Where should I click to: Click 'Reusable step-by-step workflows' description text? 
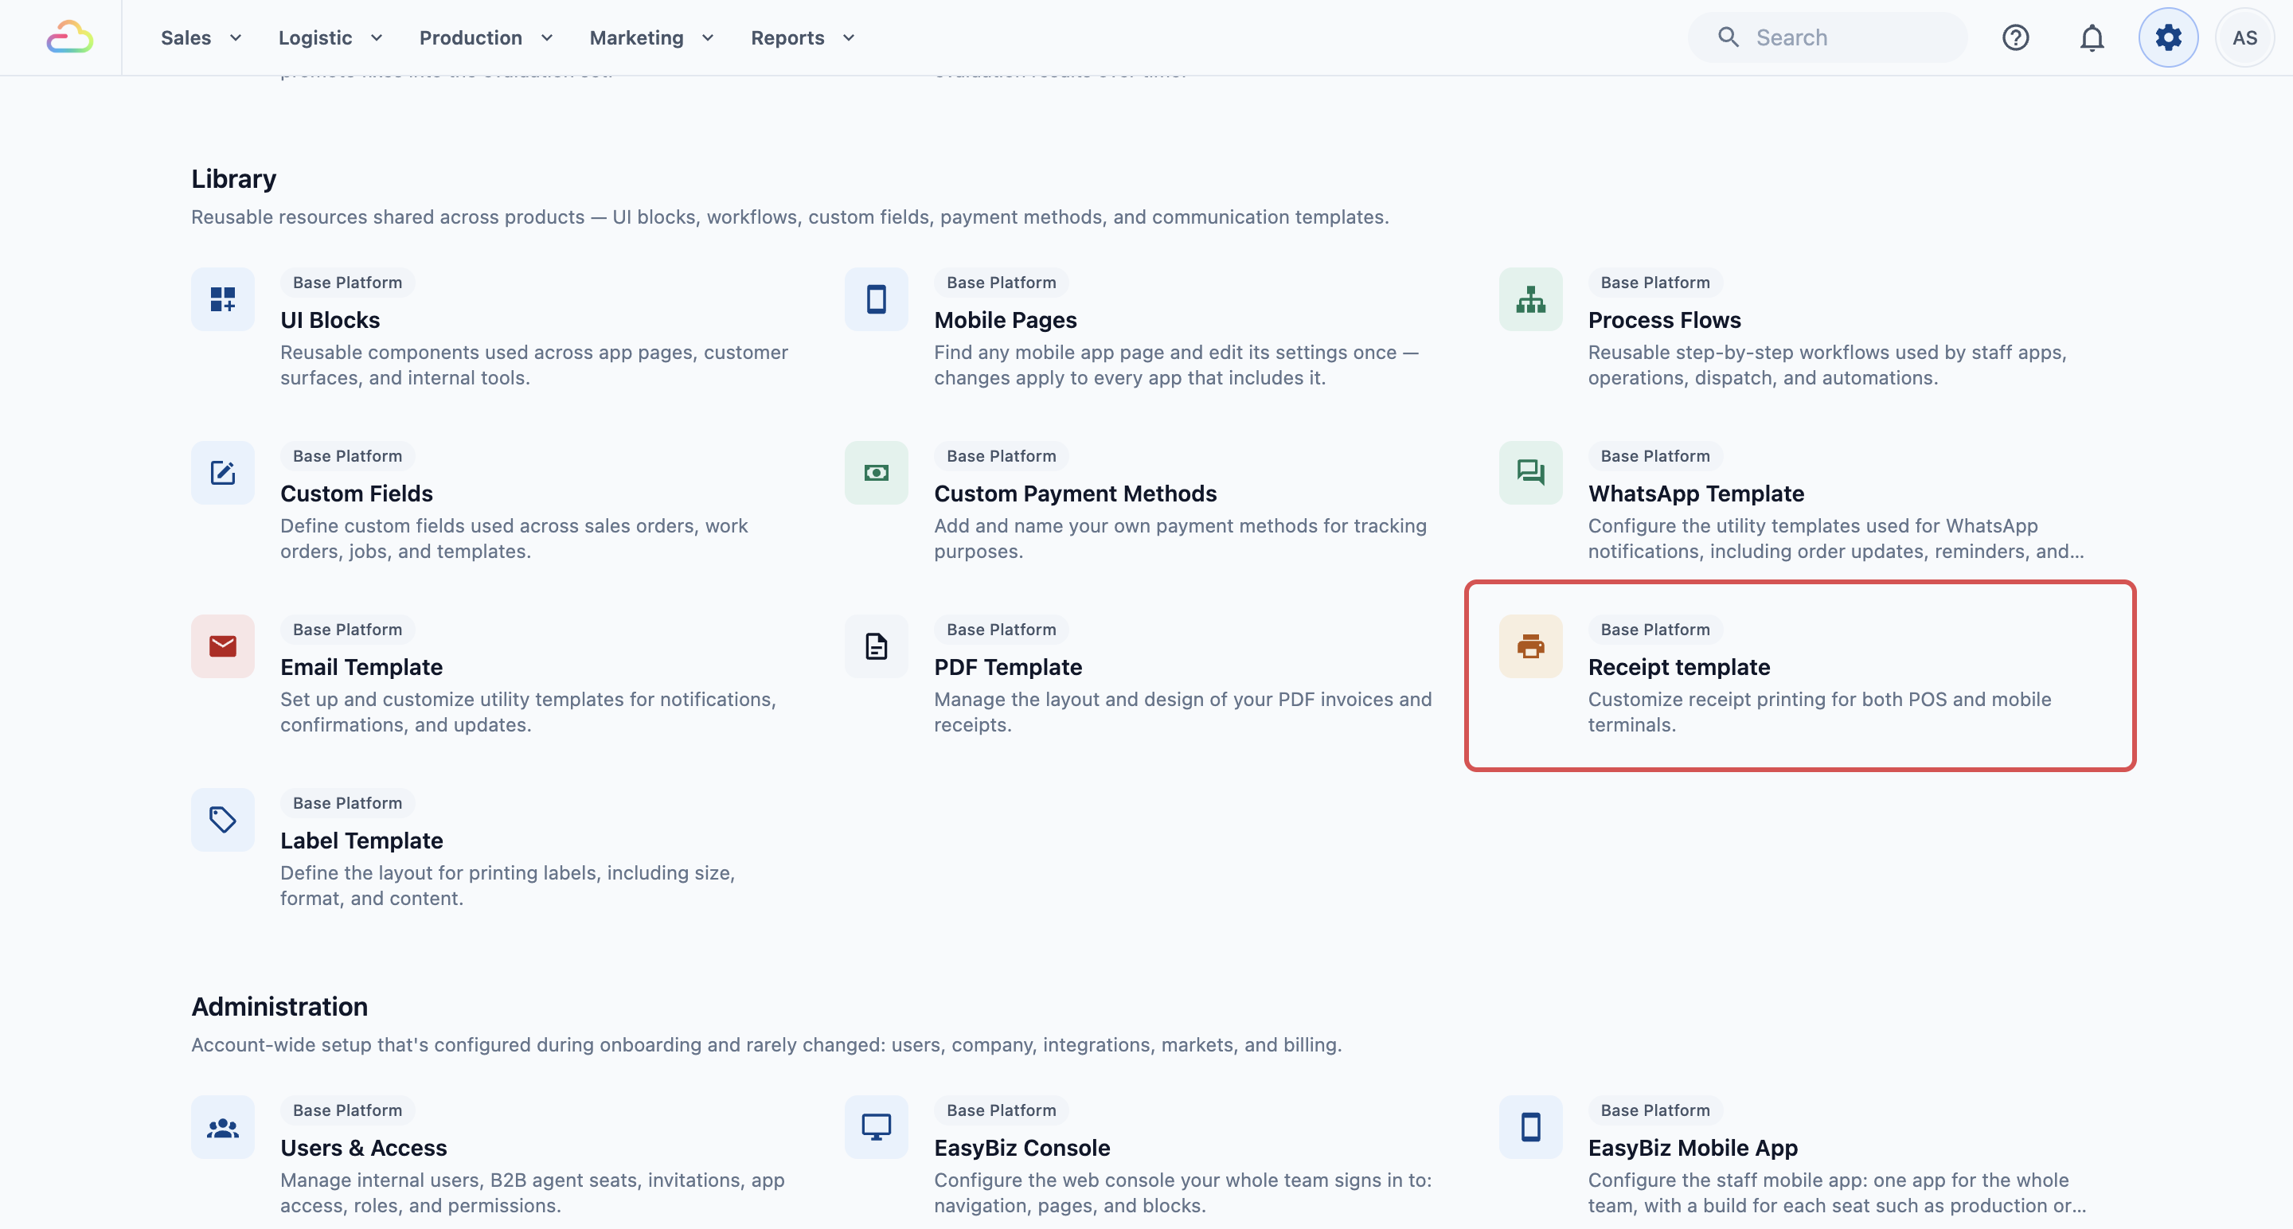(x=1827, y=365)
